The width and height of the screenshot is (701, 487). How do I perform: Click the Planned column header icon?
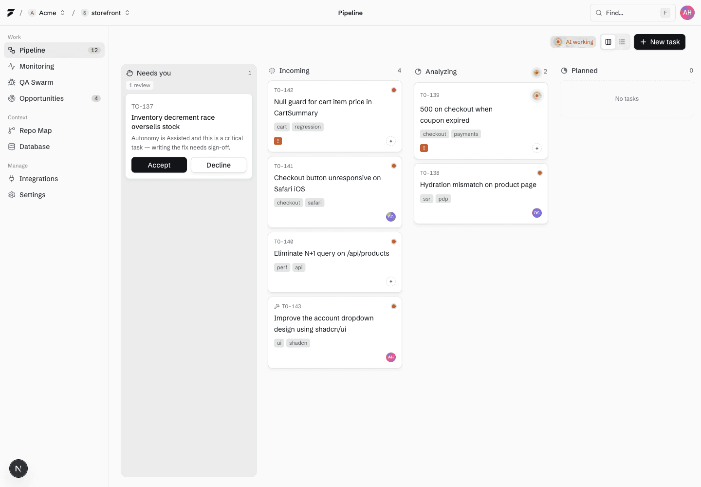(564, 71)
